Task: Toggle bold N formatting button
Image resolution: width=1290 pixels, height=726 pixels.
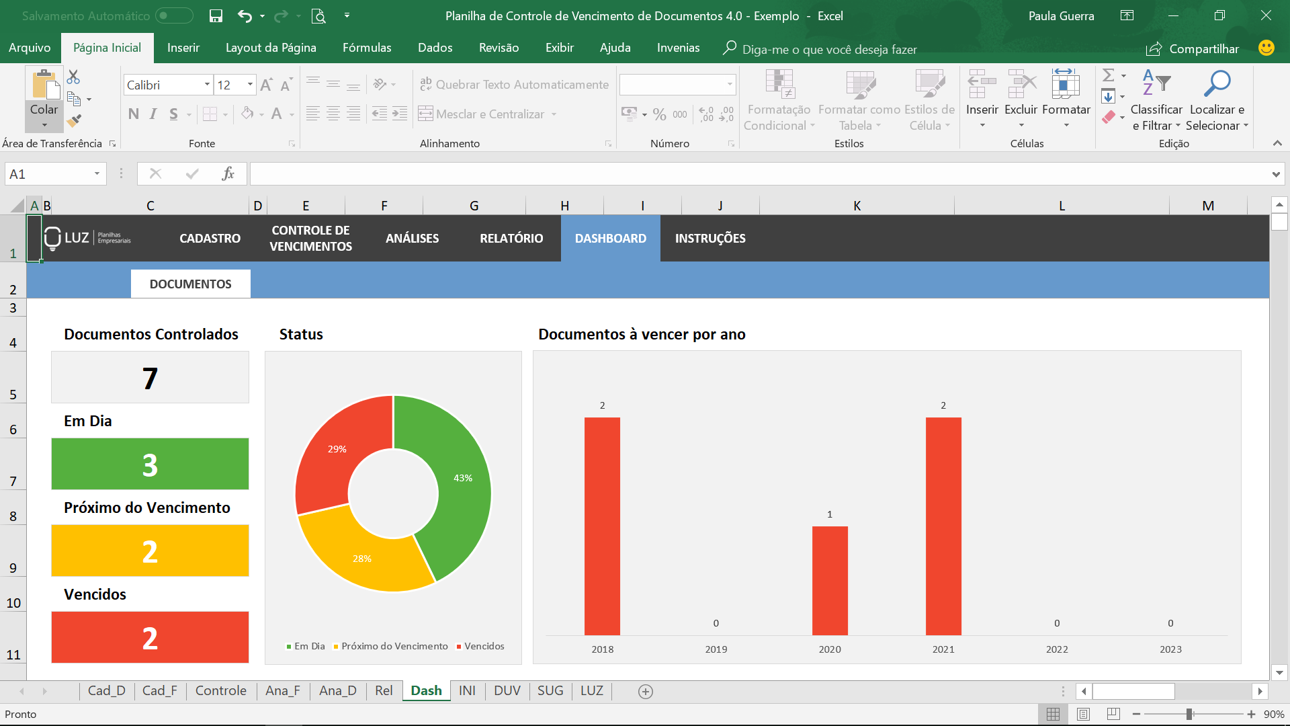Action: point(133,114)
